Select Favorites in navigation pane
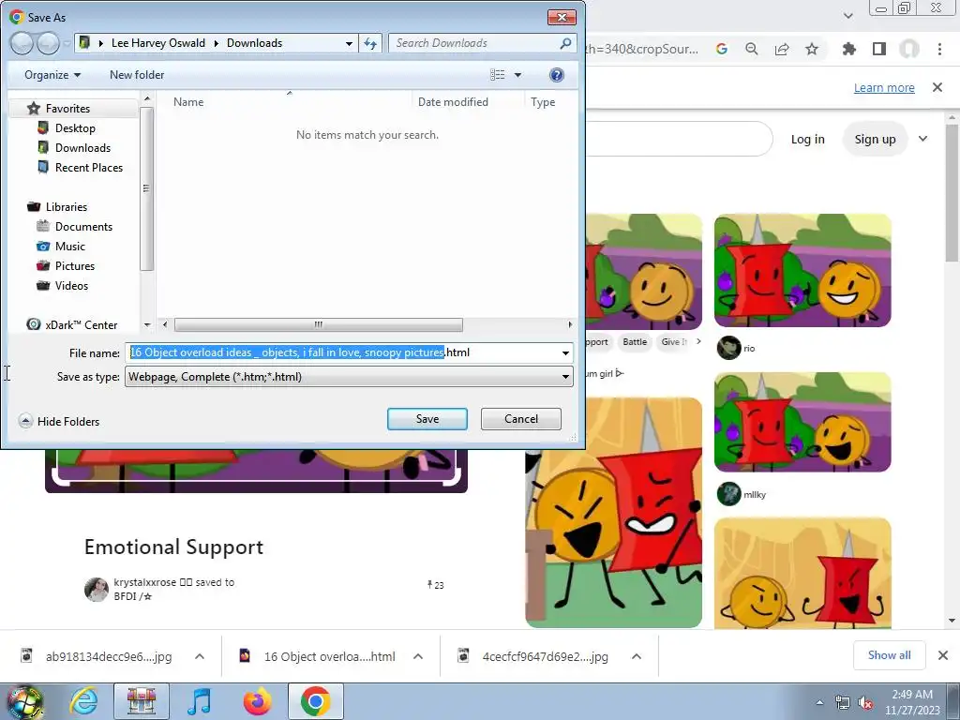This screenshot has width=960, height=720. [x=67, y=109]
